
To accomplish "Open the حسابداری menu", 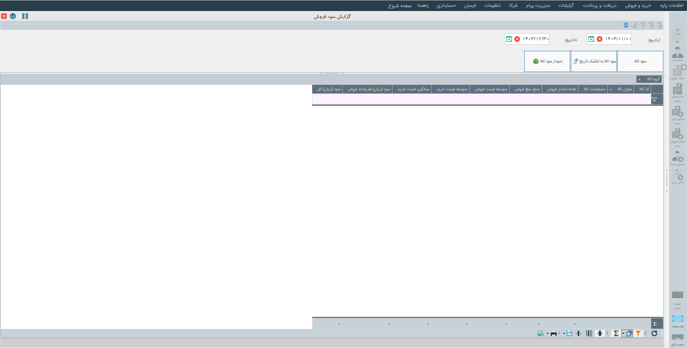I will (x=446, y=5).
